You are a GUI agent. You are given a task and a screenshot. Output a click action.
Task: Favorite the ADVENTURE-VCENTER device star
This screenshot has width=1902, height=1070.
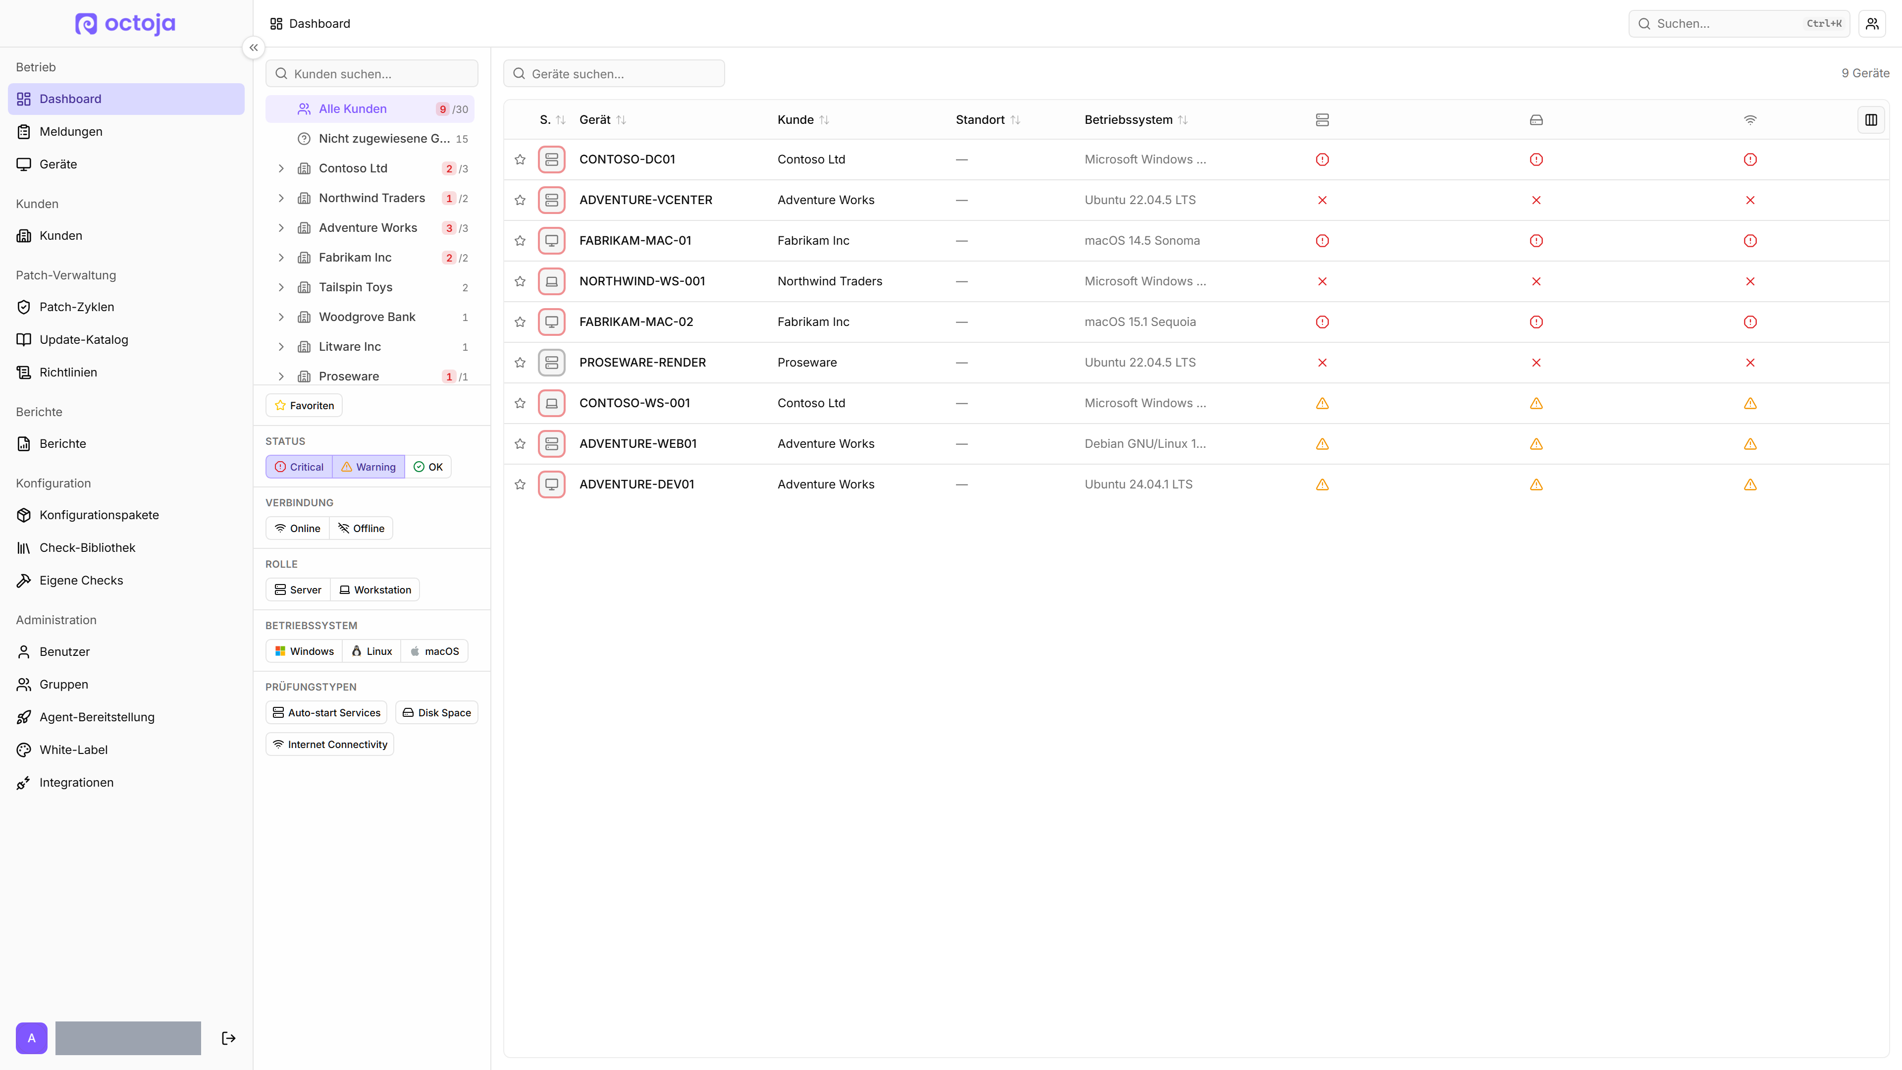click(520, 200)
